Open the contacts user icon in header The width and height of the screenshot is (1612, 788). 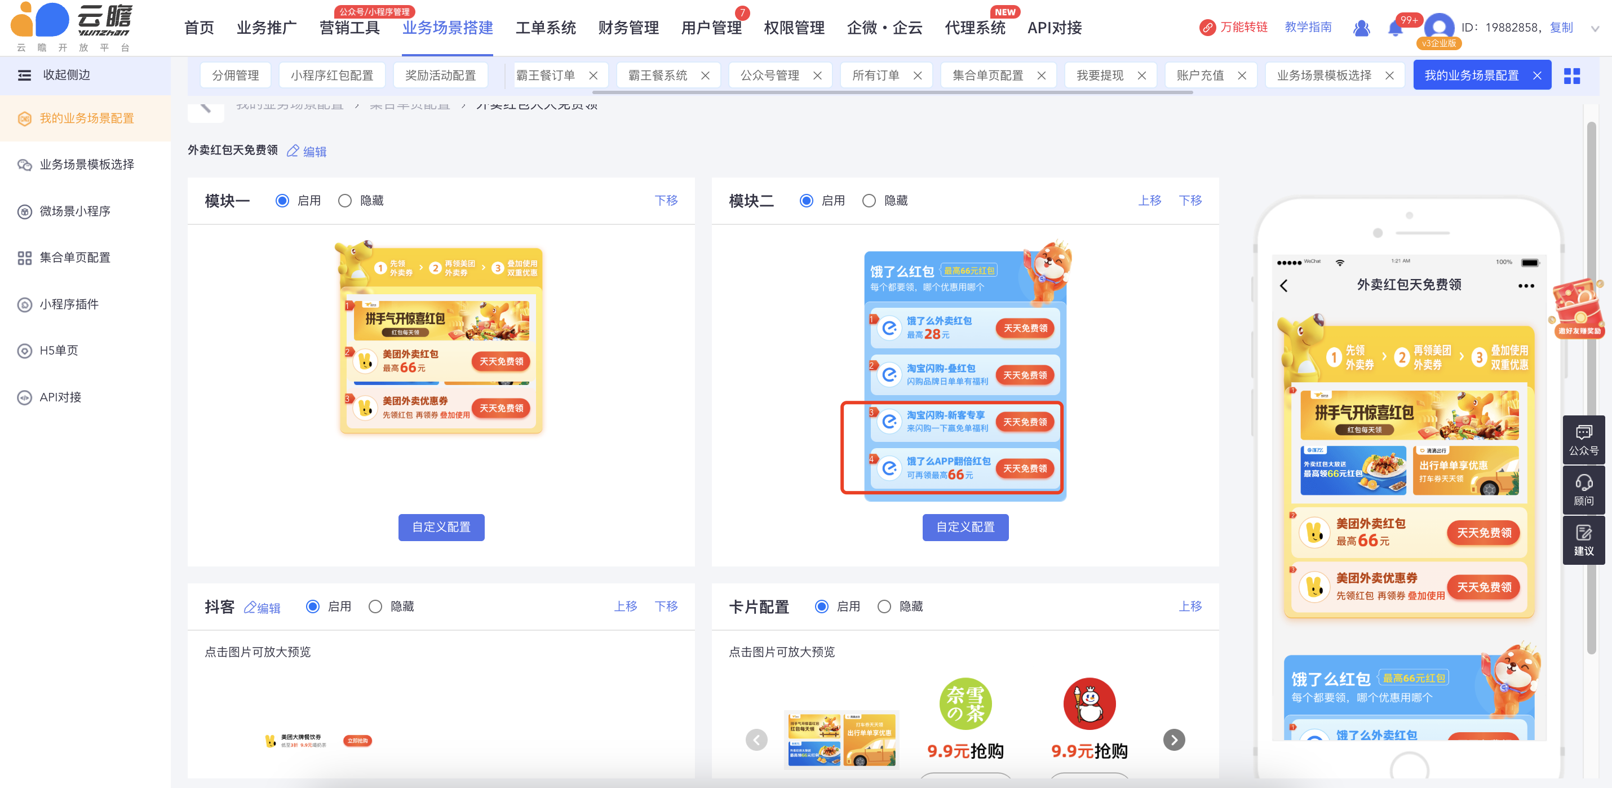click(x=1361, y=28)
